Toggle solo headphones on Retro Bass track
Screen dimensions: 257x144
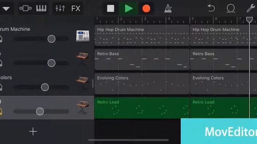pos(1,63)
